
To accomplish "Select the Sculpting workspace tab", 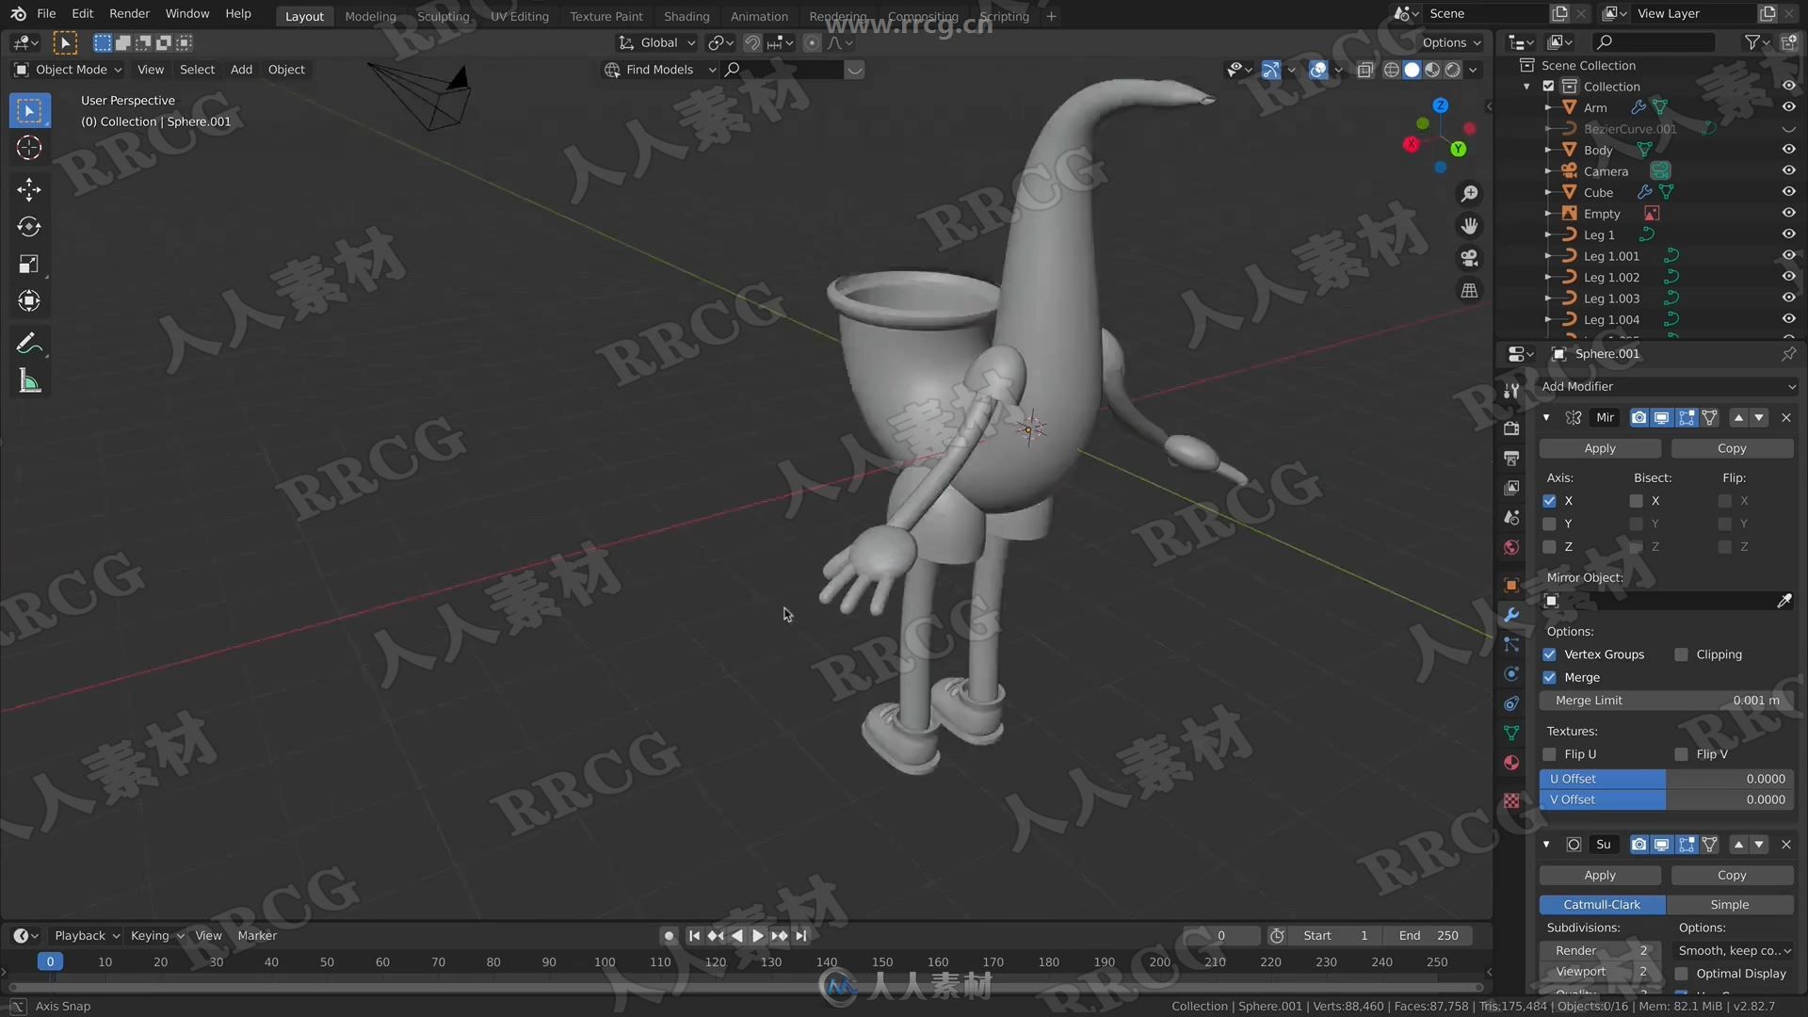I will pos(444,16).
